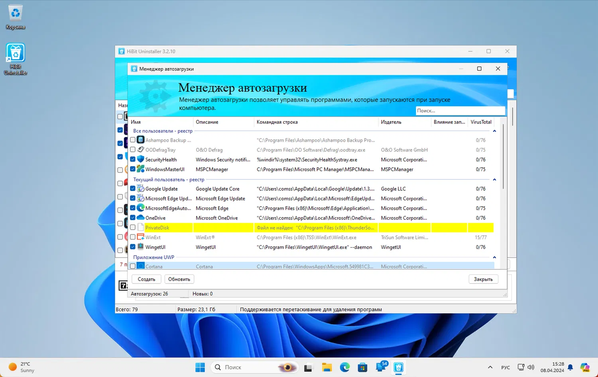This screenshot has width=598, height=377.
Task: Click the WinExt entry icon
Action: coord(140,237)
